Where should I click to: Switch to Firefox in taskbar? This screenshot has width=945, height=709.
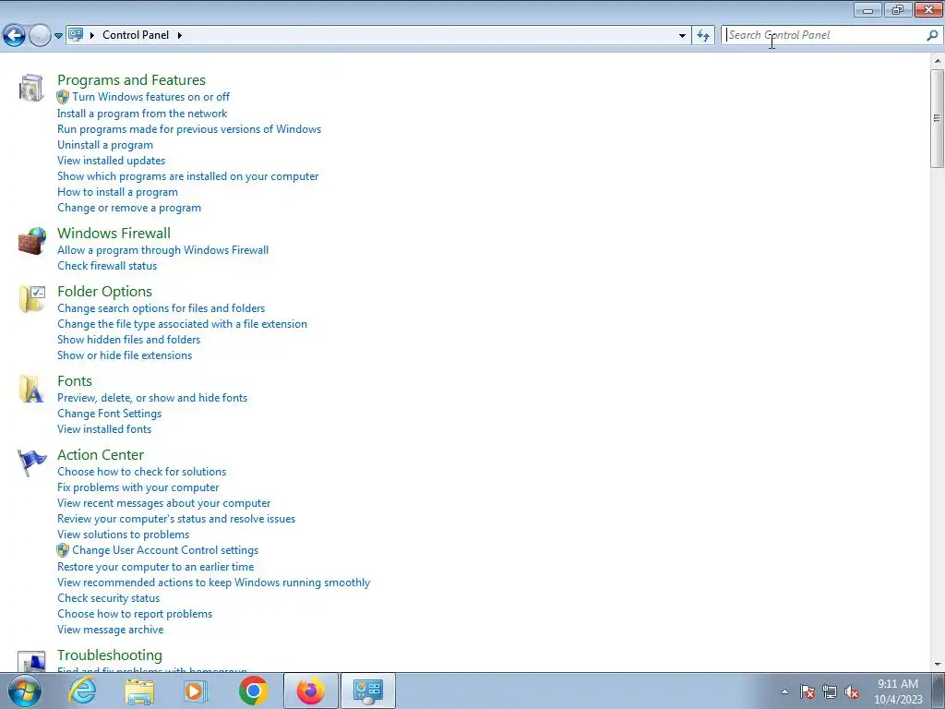(x=311, y=691)
